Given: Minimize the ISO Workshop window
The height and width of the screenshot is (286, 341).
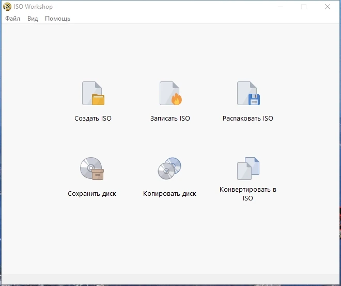Looking at the screenshot, I should click(x=281, y=7).
